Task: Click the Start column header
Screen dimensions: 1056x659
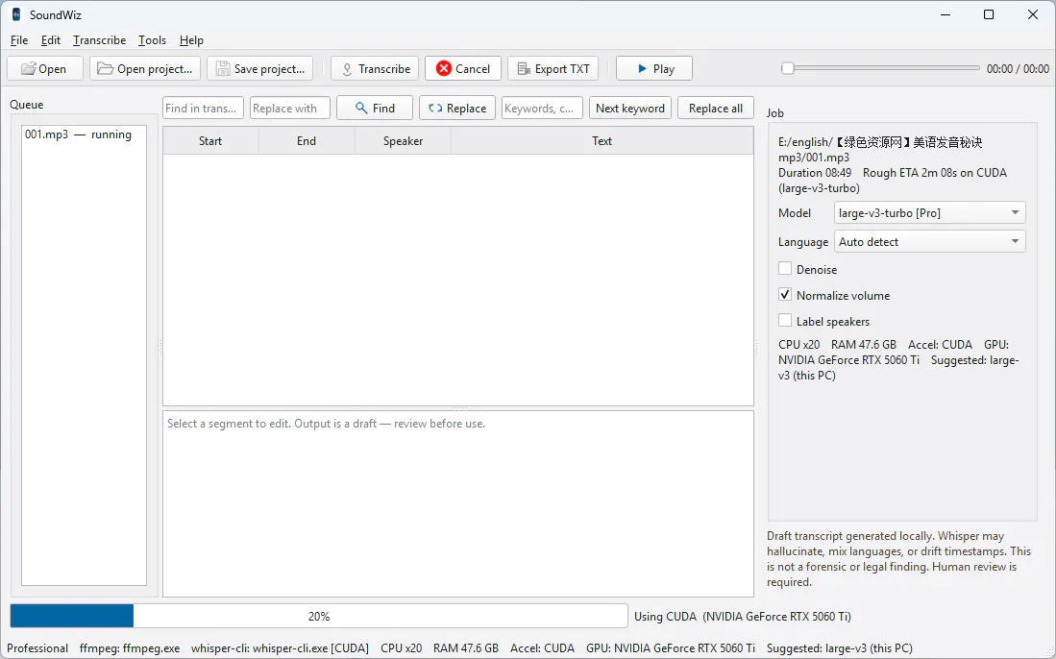Action: point(210,140)
